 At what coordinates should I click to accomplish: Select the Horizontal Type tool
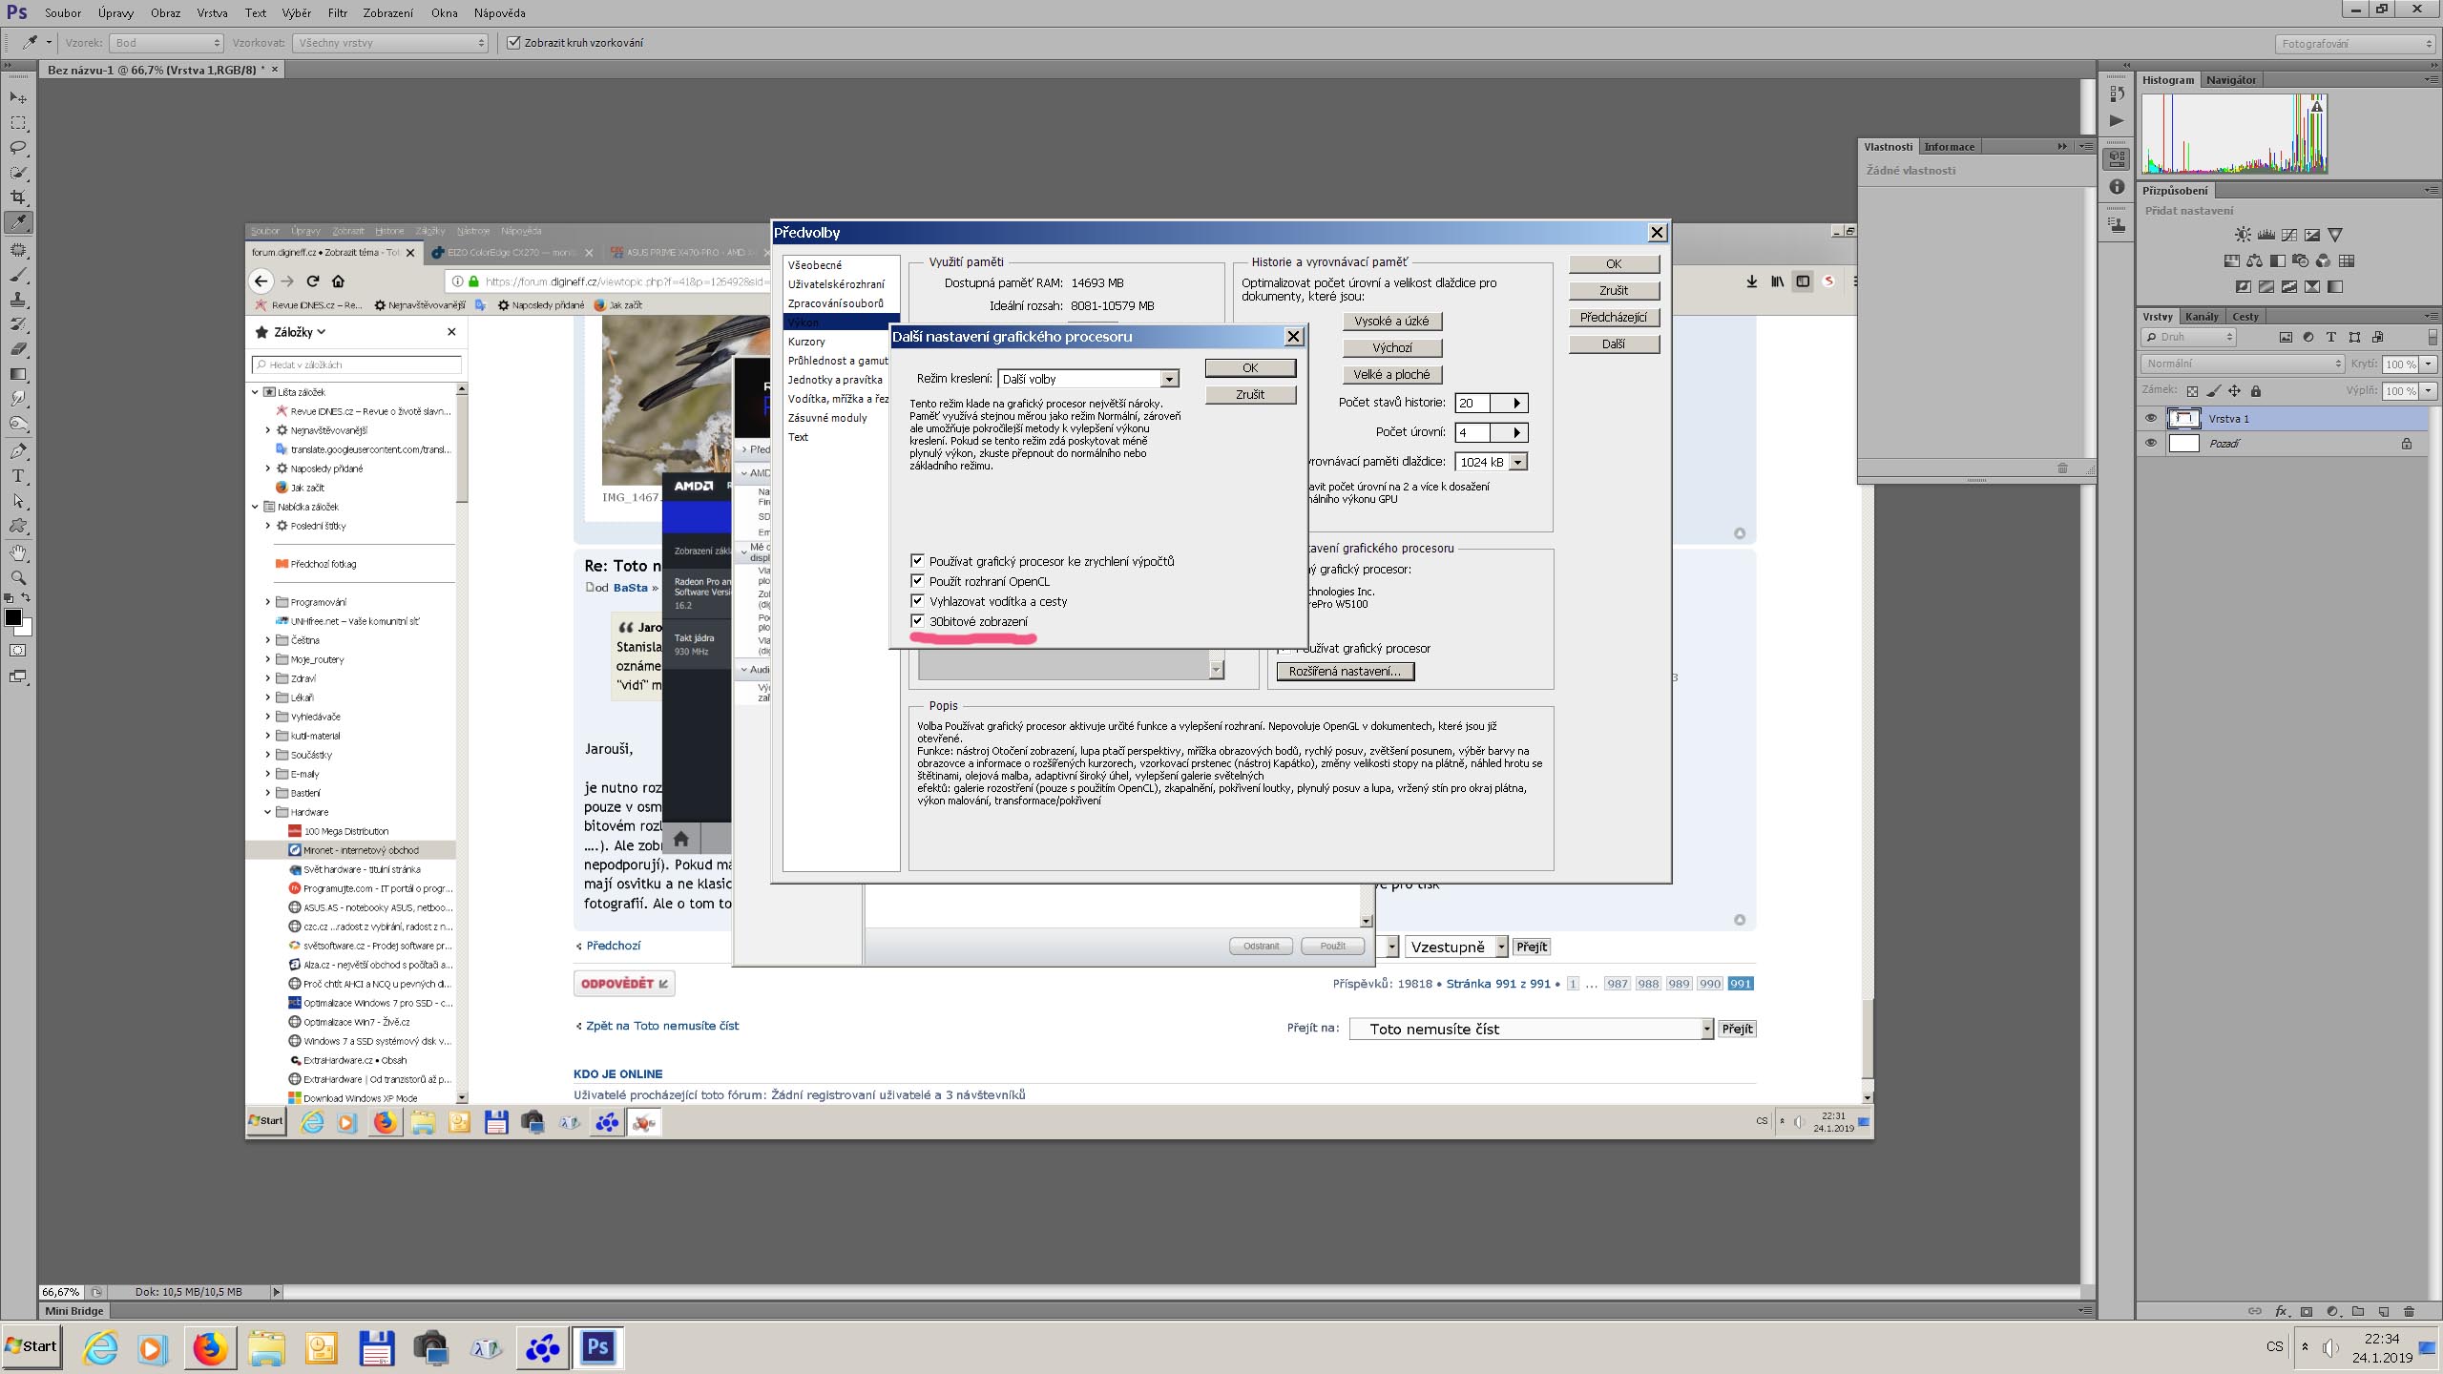coord(18,476)
